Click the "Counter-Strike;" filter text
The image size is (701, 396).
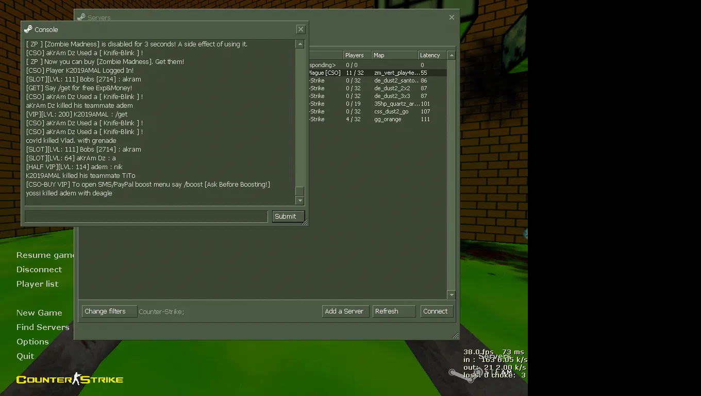[x=161, y=311]
